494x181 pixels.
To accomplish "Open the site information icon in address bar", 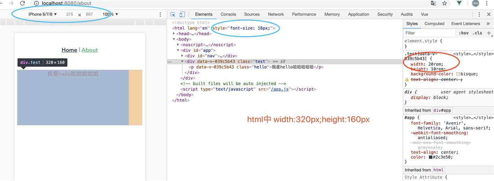I will pos(36,3).
